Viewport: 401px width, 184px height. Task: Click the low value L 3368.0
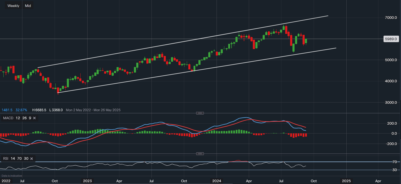pos(56,110)
